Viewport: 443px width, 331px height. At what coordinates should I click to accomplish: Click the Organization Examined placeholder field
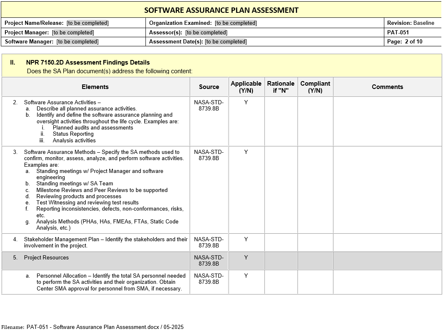point(236,23)
